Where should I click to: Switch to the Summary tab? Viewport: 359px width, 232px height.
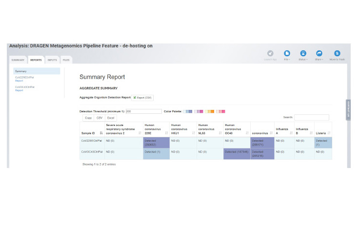click(18, 60)
